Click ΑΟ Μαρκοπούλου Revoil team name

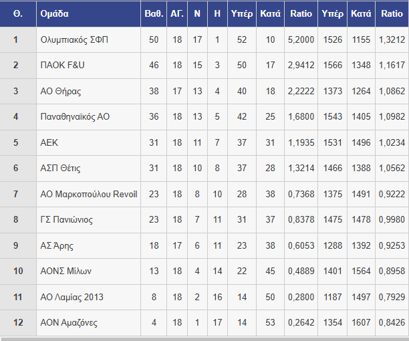pyautogui.click(x=89, y=194)
